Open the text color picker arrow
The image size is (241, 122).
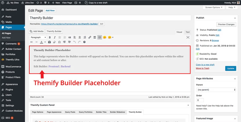(45, 42)
